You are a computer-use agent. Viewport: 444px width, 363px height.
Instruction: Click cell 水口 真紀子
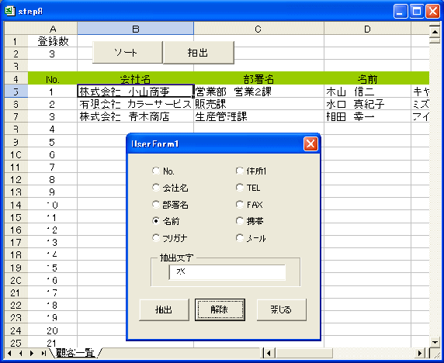point(367,104)
